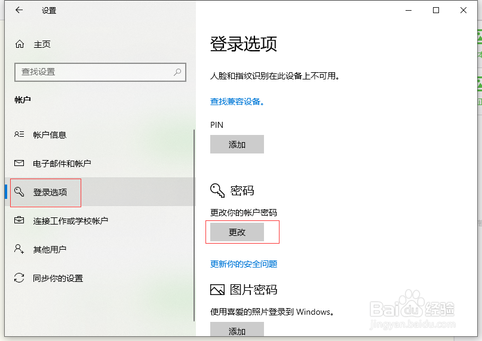Open the 查找兼容设备 link

(x=237, y=102)
